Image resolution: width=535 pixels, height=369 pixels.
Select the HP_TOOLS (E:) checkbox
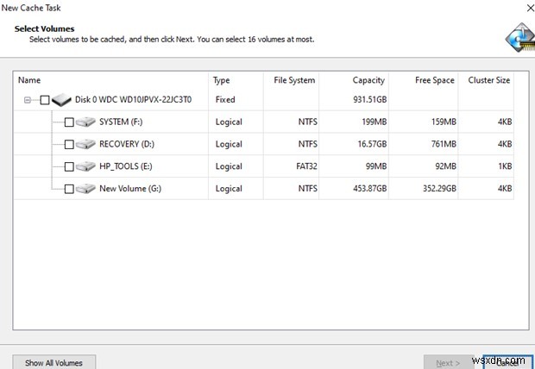[69, 166]
